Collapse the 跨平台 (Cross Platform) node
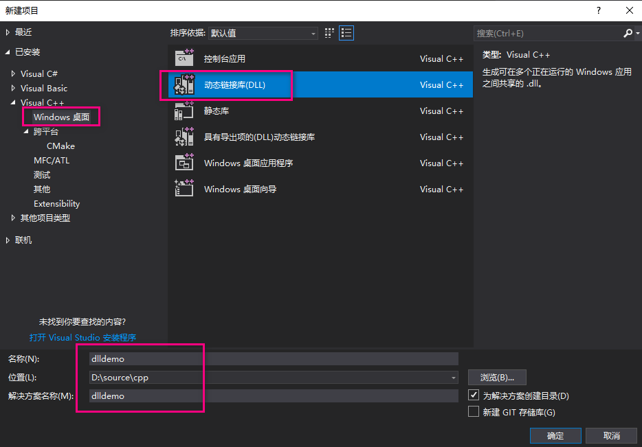This screenshot has width=642, height=447. pyautogui.click(x=26, y=131)
